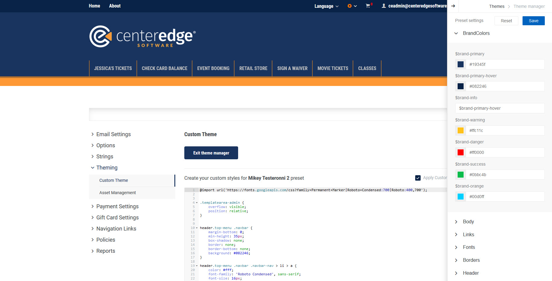The image size is (552, 281).
Task: Collapse the Theming section
Action: tap(104, 168)
